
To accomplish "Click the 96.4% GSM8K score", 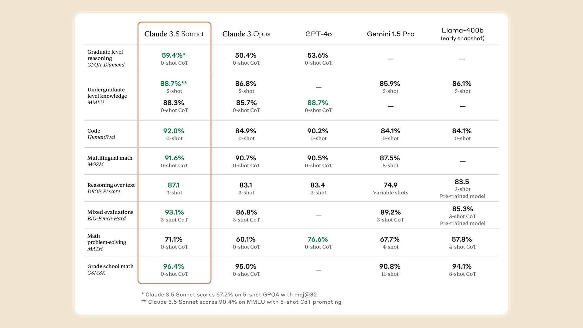I will 174,266.
